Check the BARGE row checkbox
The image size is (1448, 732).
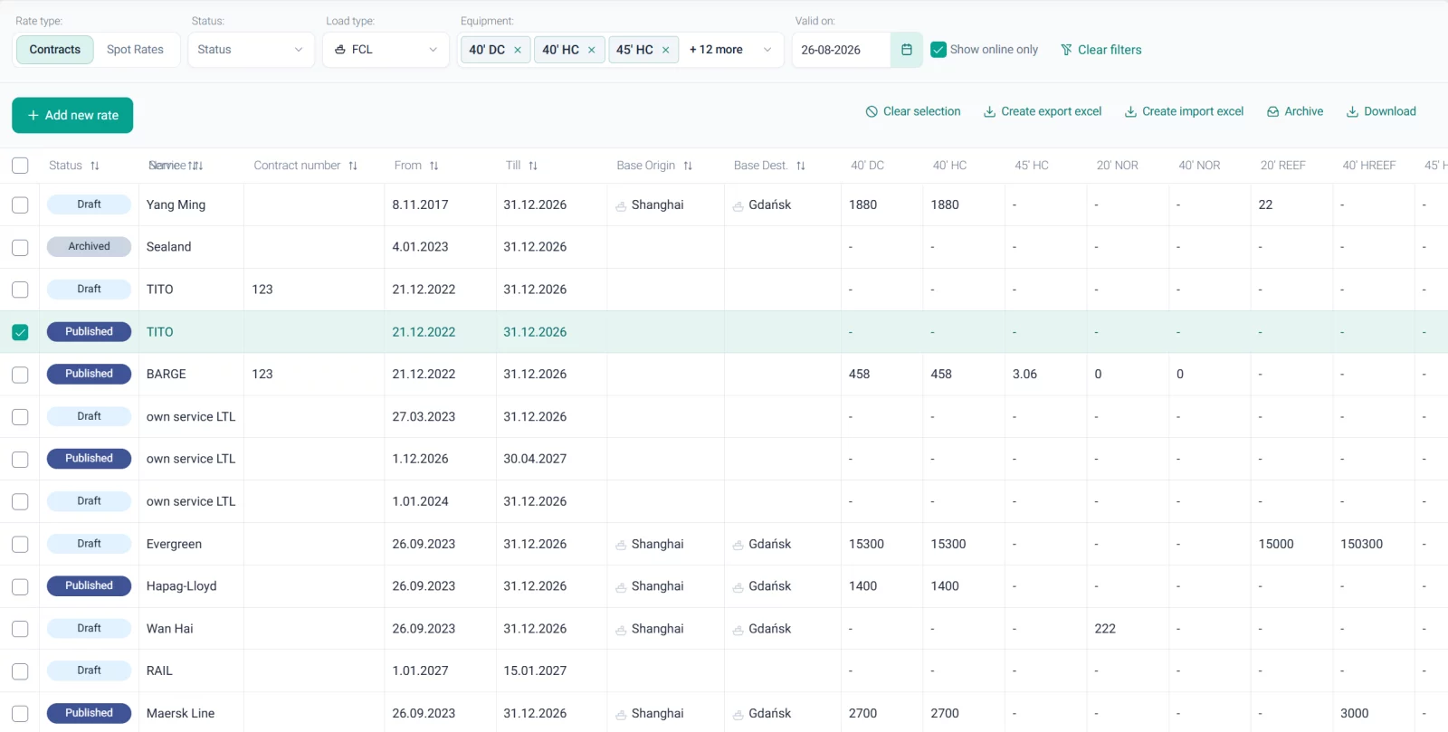coord(20,375)
